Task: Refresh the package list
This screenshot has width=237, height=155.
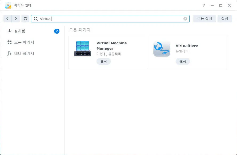Action: pos(25,19)
